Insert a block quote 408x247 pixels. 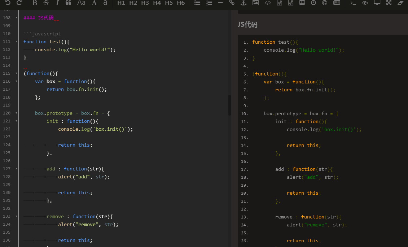tap(68, 3)
